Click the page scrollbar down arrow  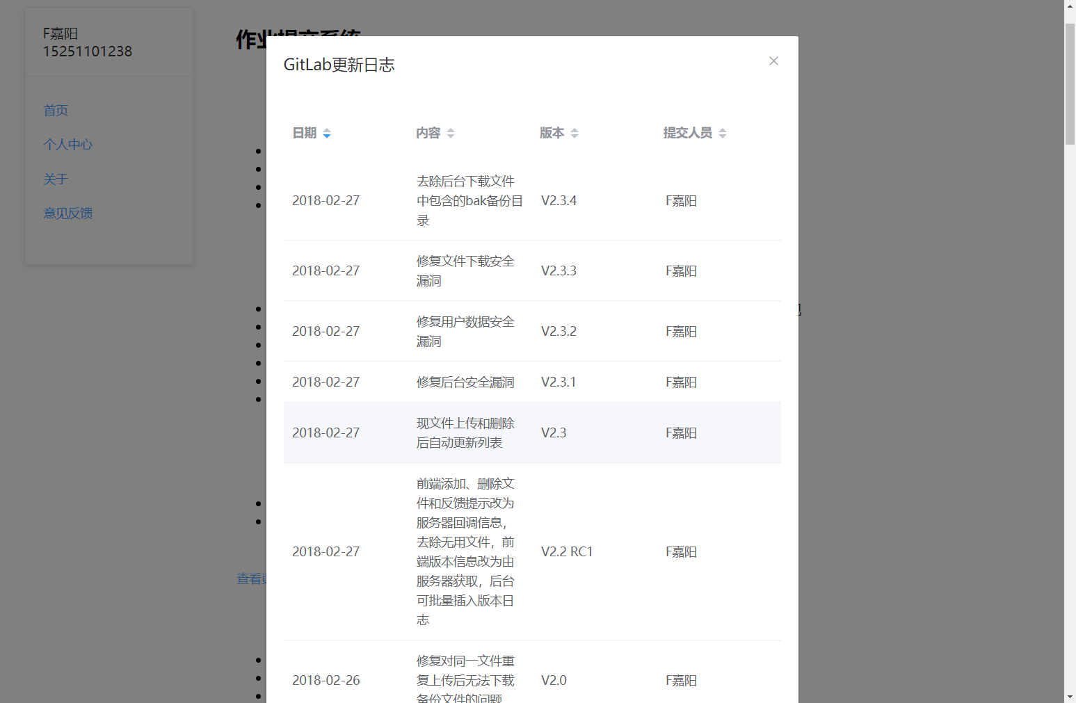tap(1070, 697)
